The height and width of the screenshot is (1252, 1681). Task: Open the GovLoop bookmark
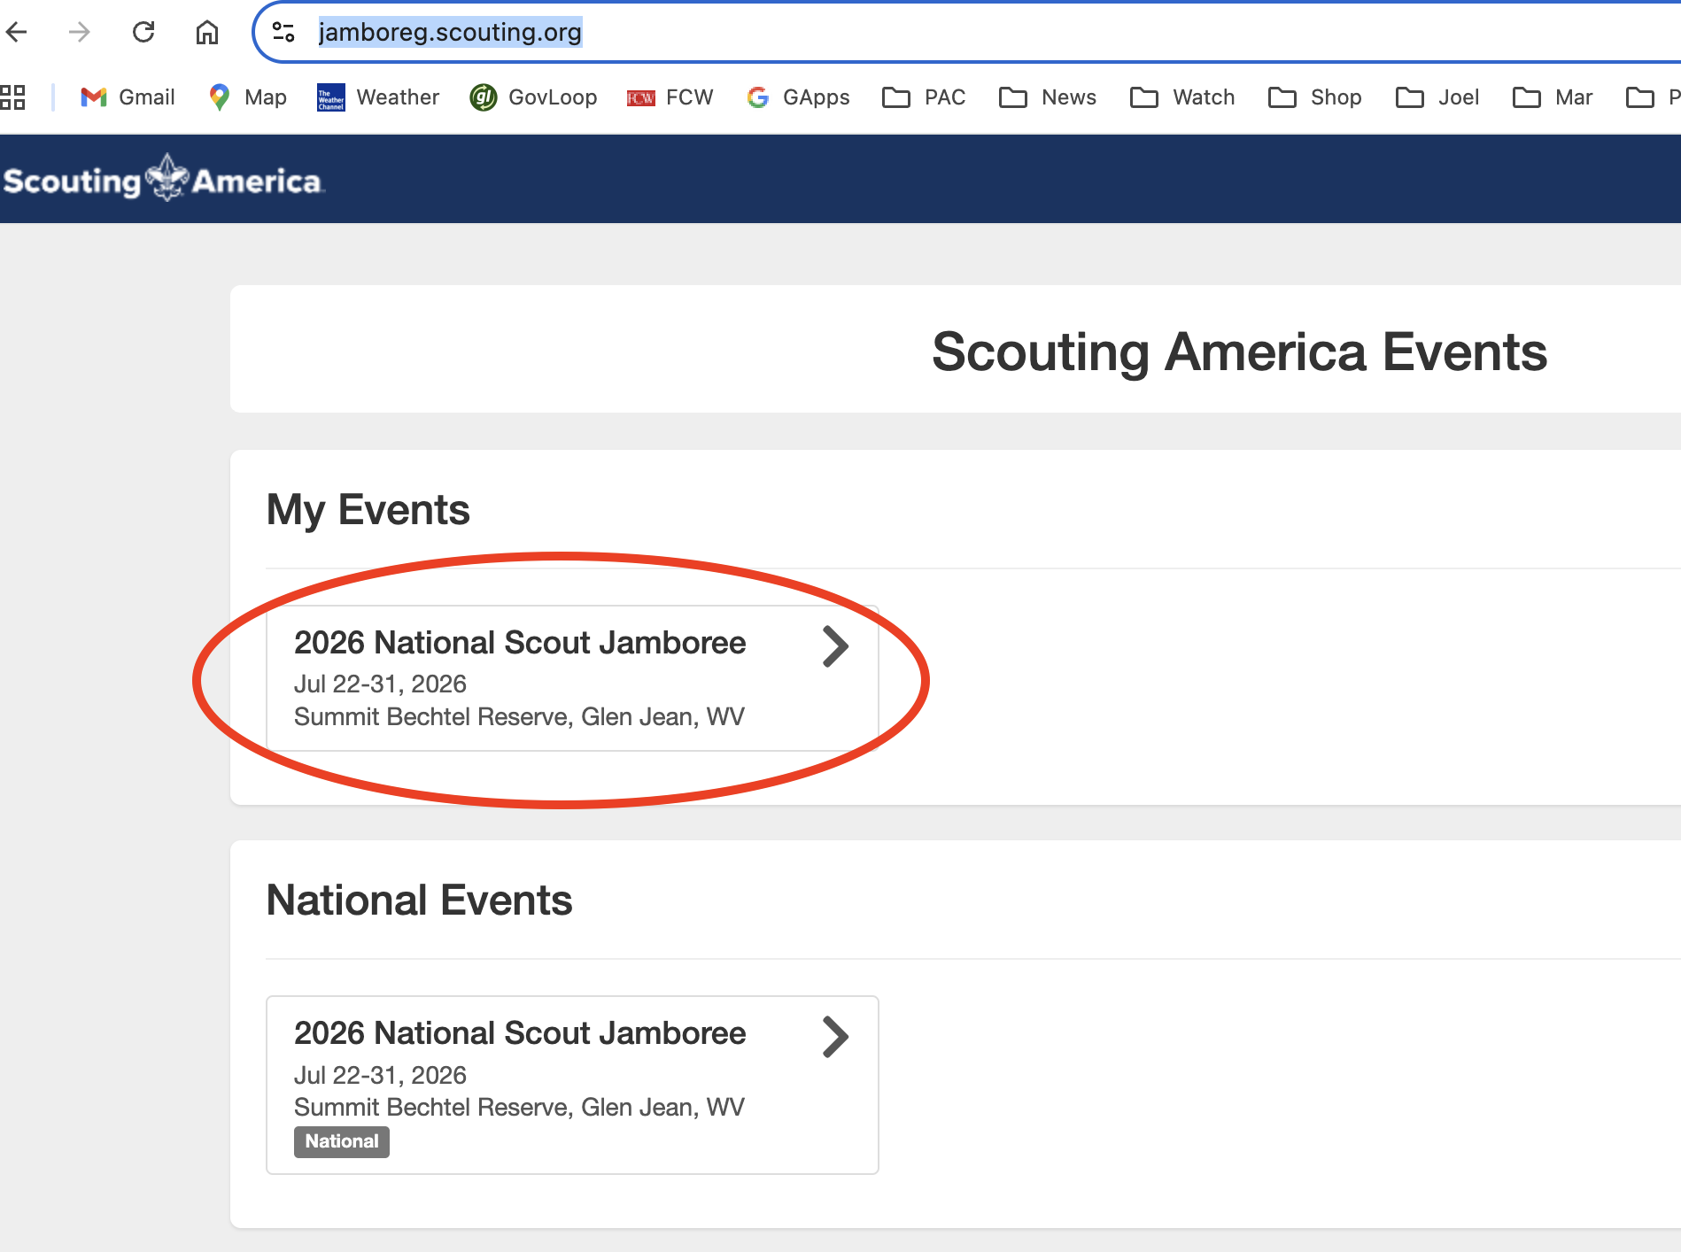(x=533, y=97)
